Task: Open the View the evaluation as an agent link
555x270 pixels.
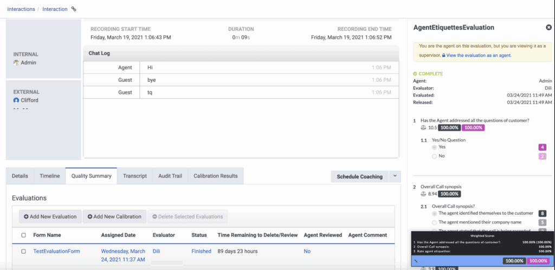Action: point(479,55)
